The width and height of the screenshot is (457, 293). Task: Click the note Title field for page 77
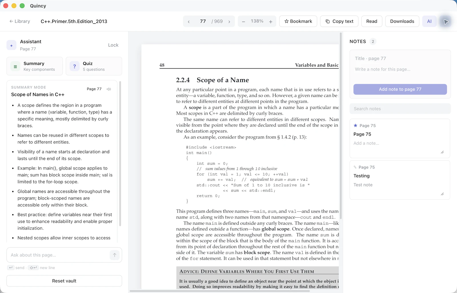tap(400, 58)
